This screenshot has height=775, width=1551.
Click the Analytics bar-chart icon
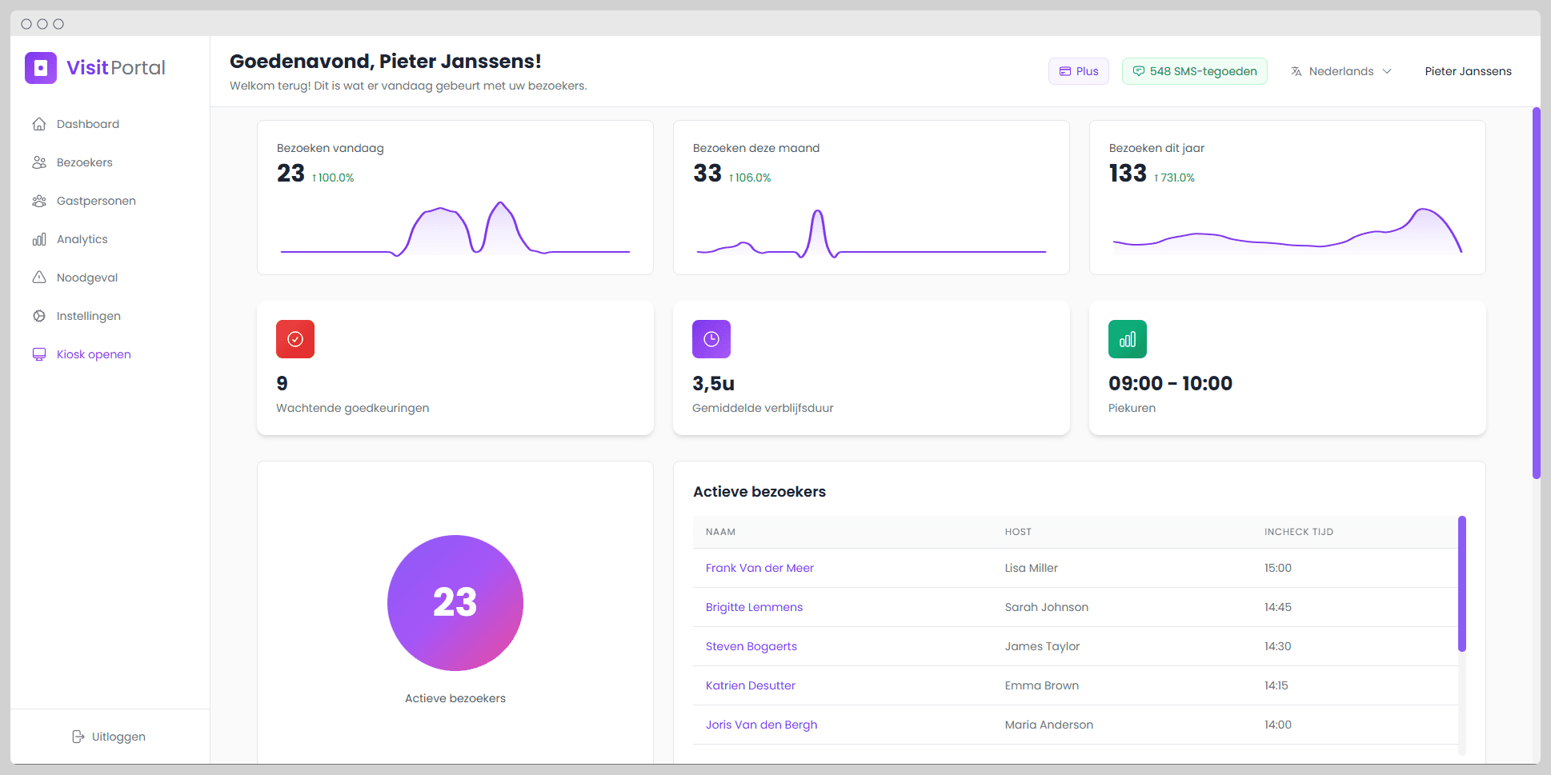point(39,239)
